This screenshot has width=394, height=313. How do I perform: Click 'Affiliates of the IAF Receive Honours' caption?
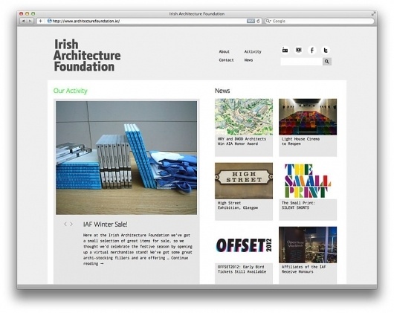coord(303,269)
